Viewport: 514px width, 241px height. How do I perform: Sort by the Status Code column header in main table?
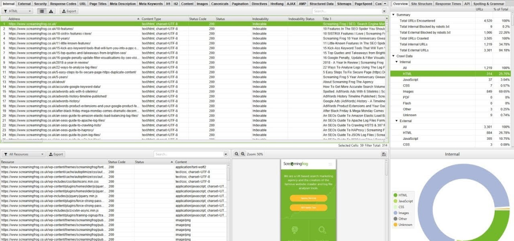202,19
